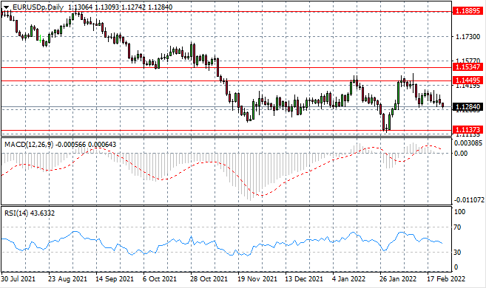Screen dimensions: 486x288
Task: Click the MACD scale value 0.003085
Action: (x=468, y=143)
